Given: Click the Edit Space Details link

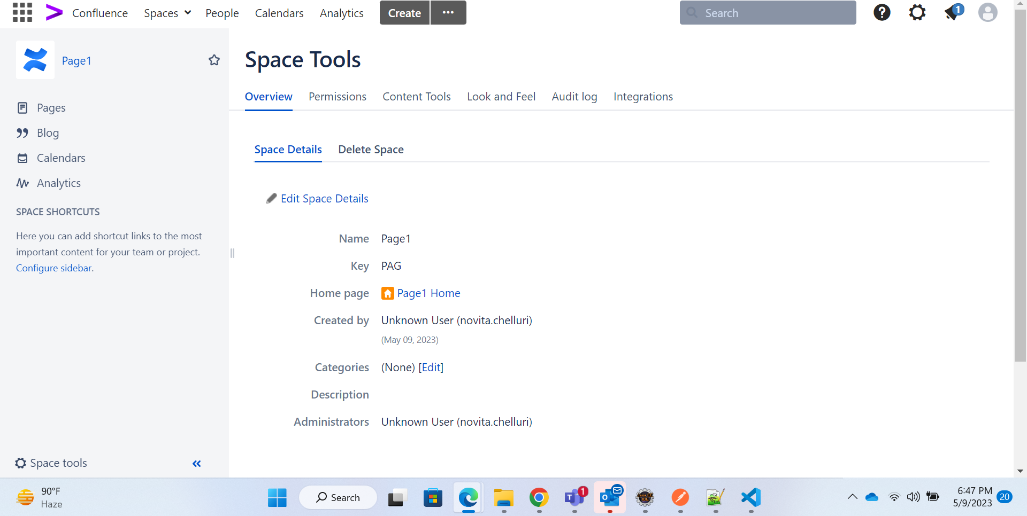Looking at the screenshot, I should (x=324, y=198).
